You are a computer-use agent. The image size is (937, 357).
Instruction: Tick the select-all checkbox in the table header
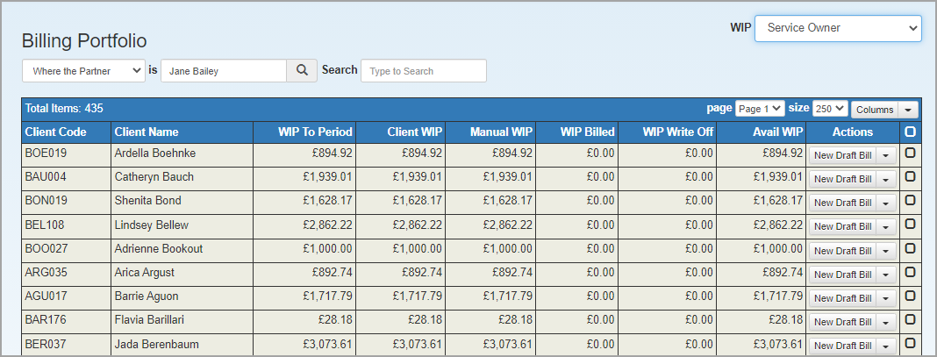pyautogui.click(x=910, y=132)
